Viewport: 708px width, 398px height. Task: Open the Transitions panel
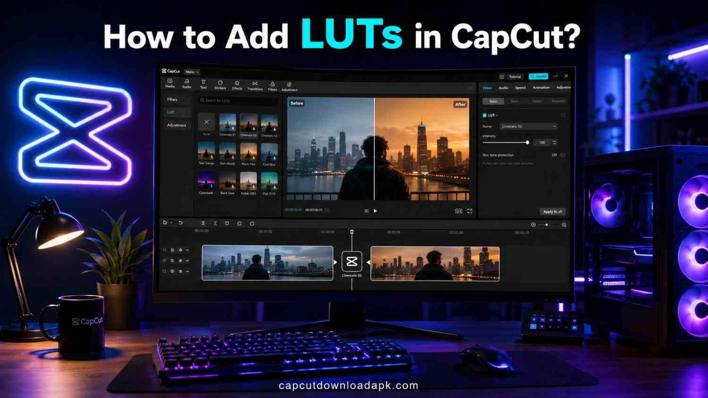255,86
